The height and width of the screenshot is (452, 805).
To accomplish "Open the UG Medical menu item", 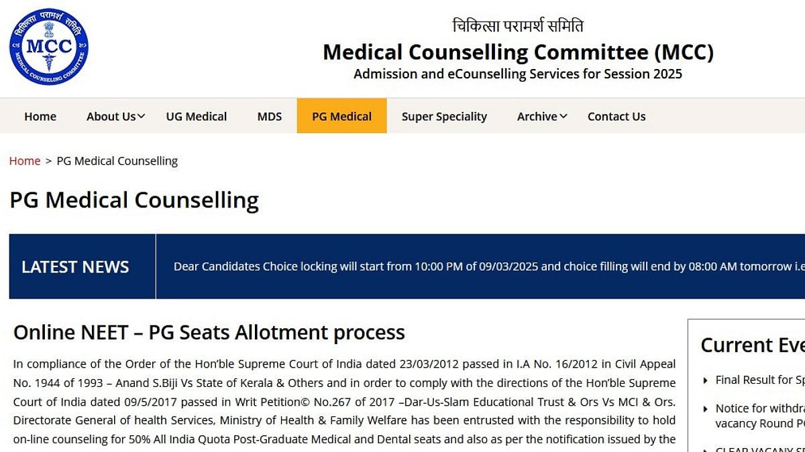I will click(x=197, y=117).
